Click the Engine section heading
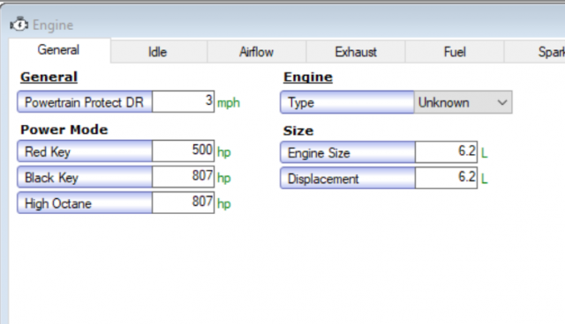565x324 pixels. point(308,77)
